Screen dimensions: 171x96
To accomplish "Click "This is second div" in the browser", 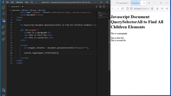I will [x=118, y=40].
